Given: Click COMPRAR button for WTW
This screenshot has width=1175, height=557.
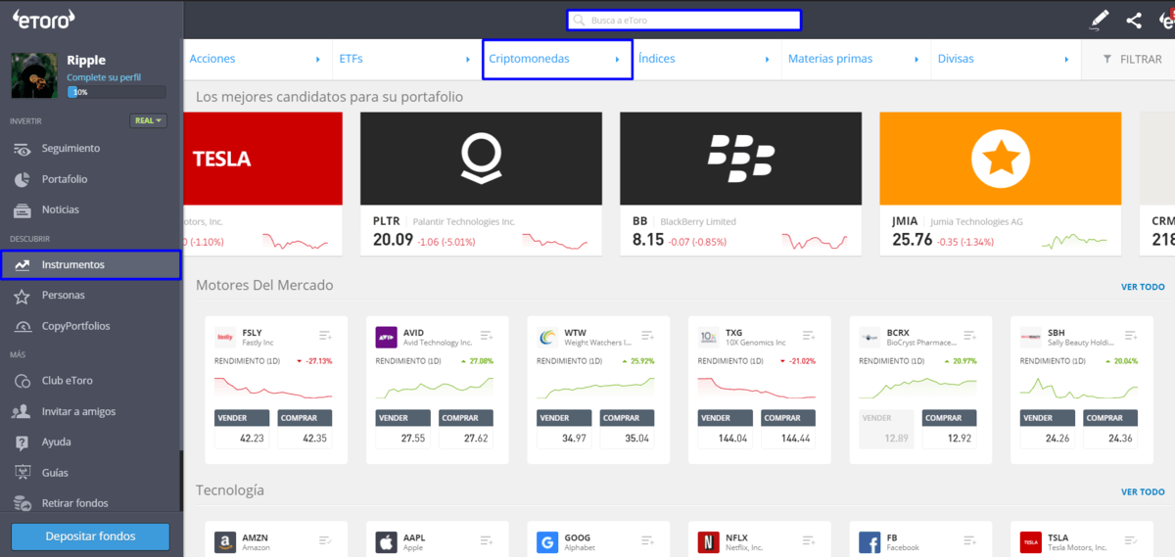Looking at the screenshot, I should pyautogui.click(x=627, y=418).
